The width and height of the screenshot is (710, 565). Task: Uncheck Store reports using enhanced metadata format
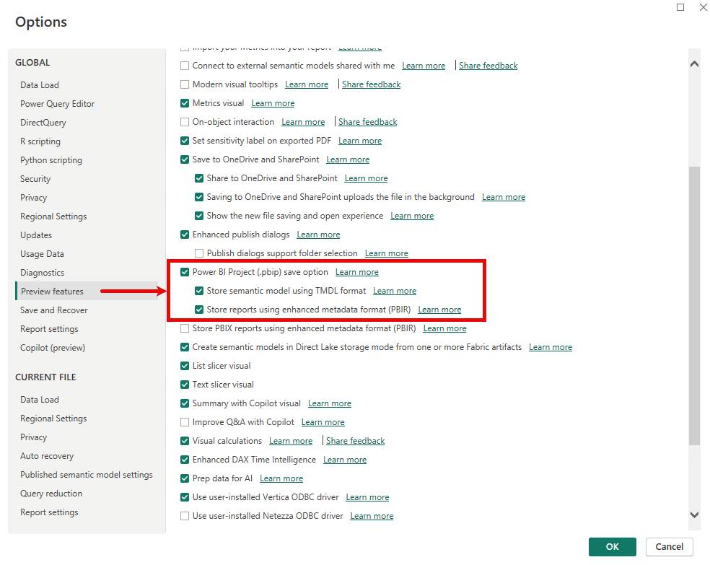pyautogui.click(x=199, y=309)
